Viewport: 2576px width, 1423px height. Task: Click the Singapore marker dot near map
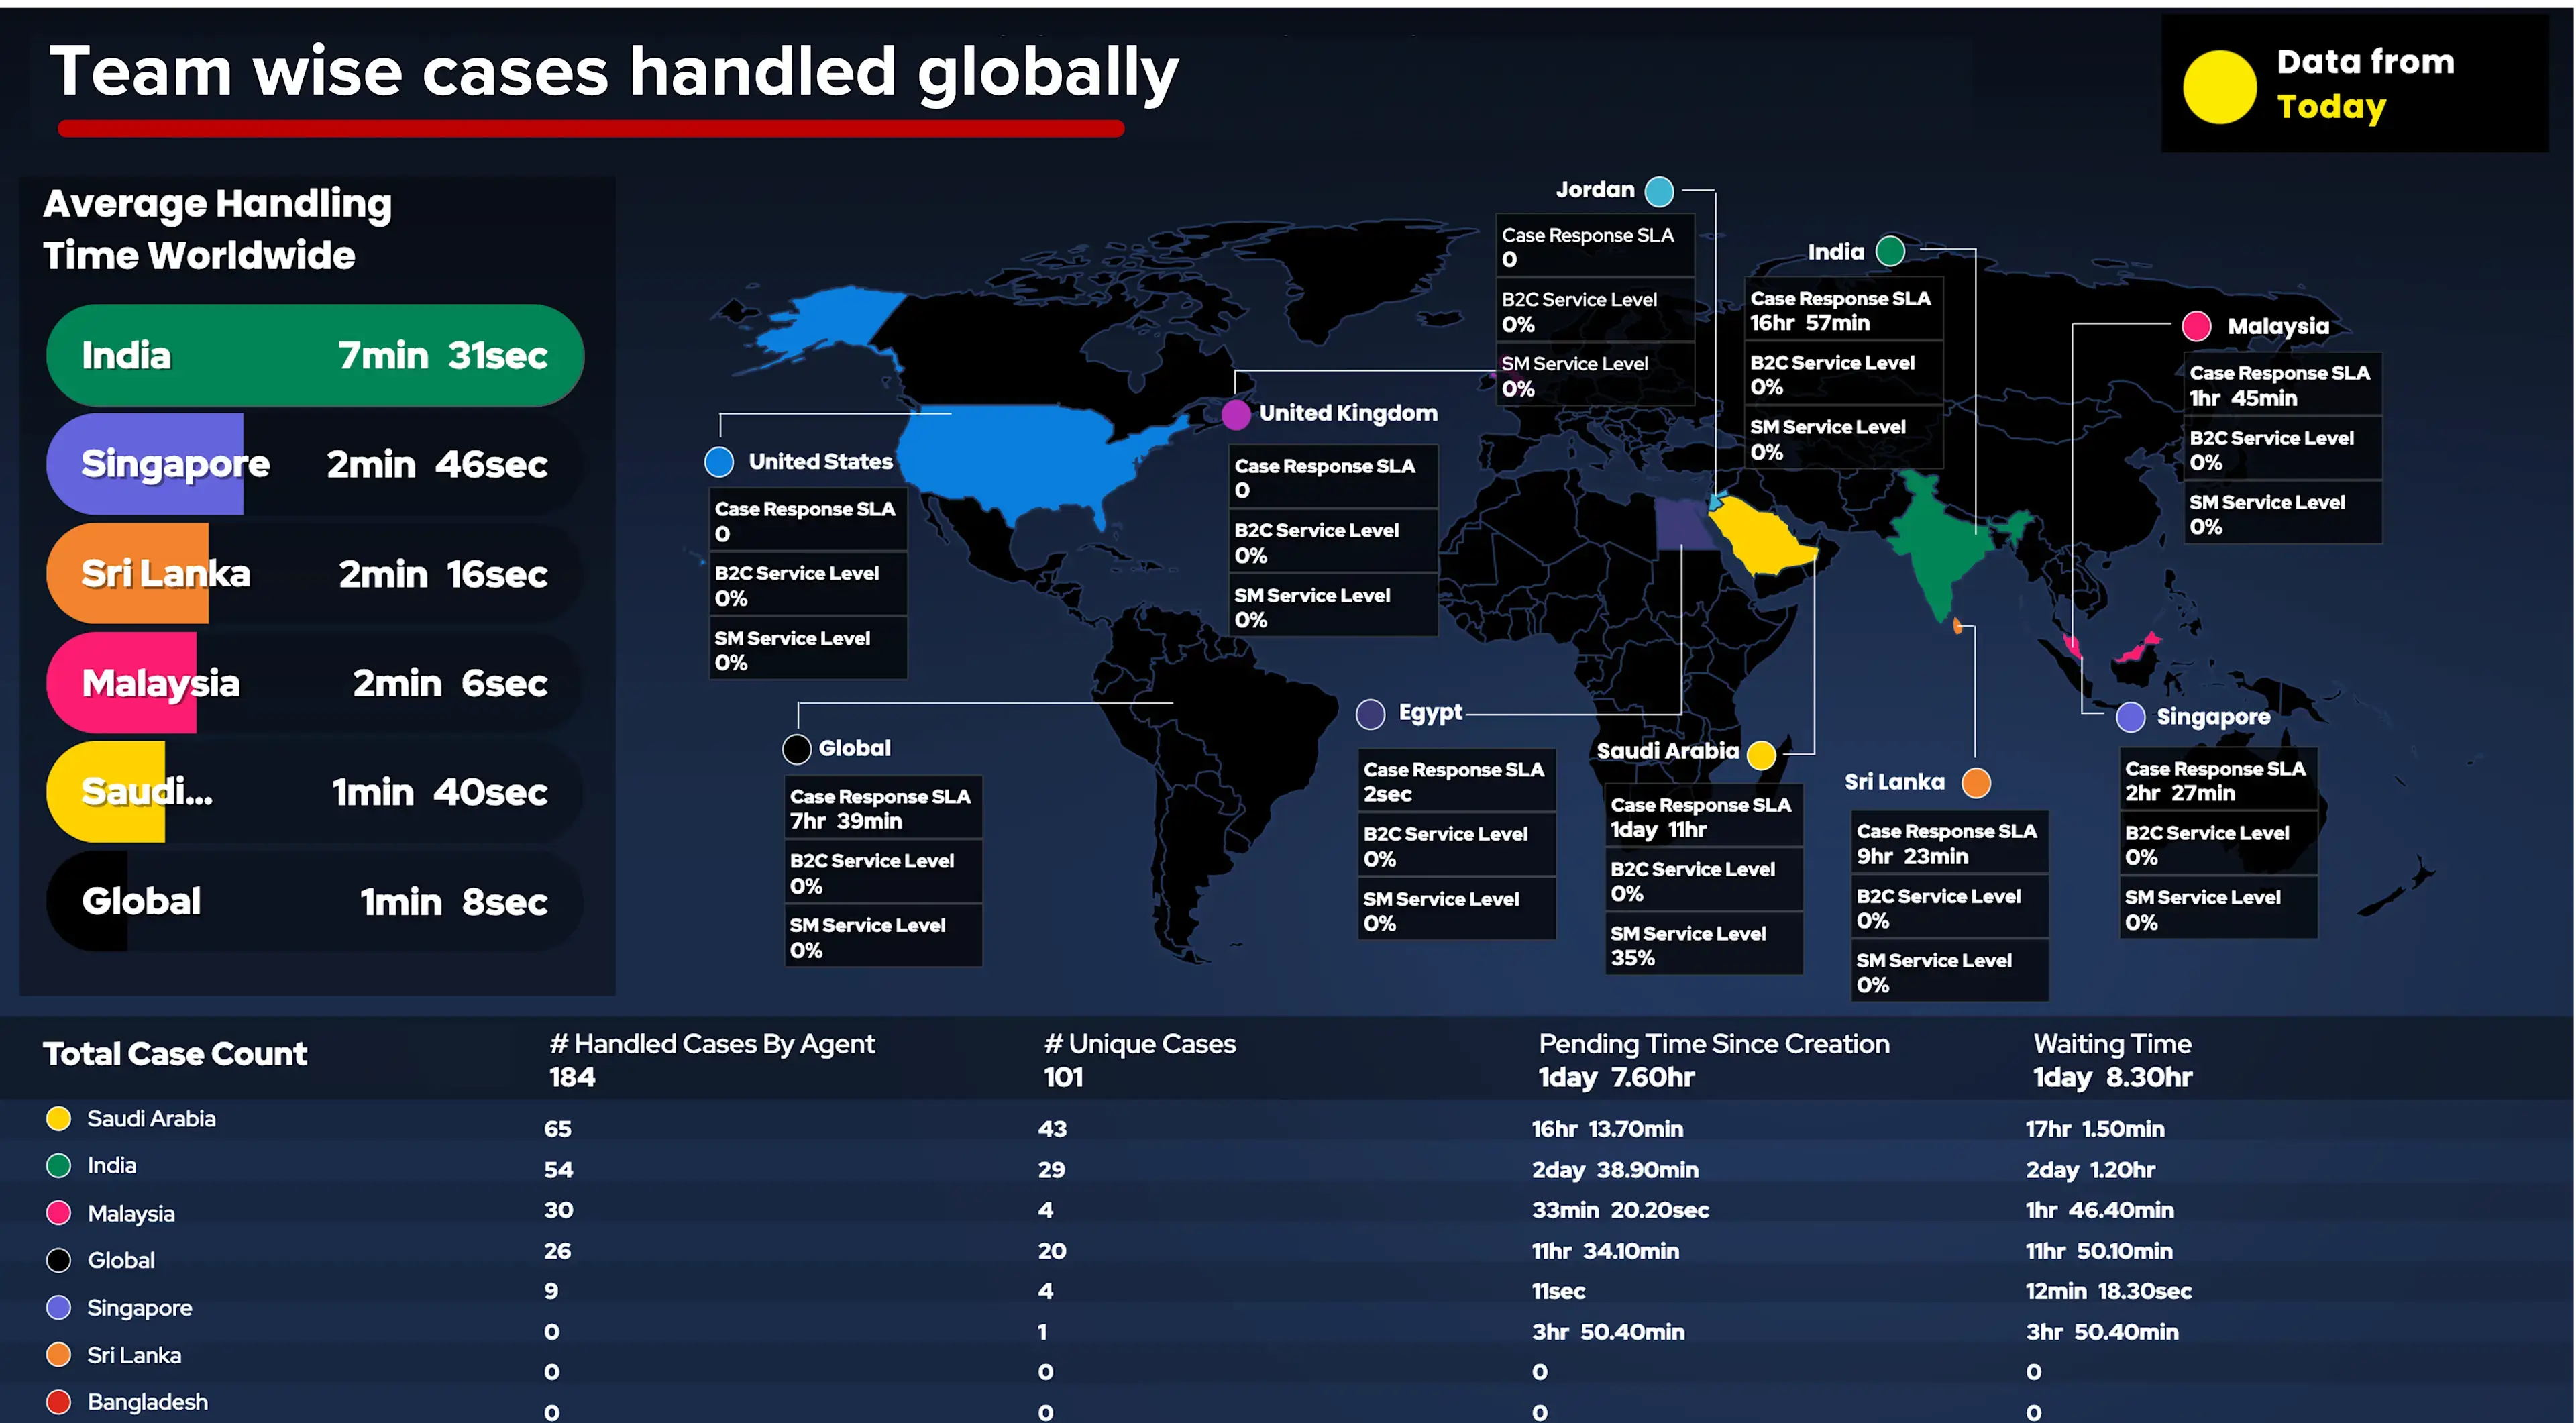(x=2130, y=717)
